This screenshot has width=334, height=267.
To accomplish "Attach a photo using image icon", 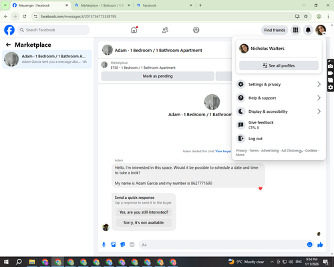I will tap(114, 245).
